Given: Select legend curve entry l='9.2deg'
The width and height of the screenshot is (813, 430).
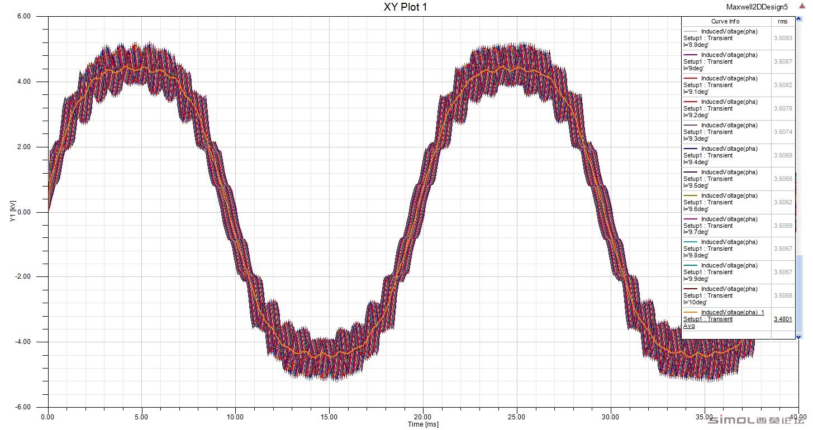Looking at the screenshot, I should 726,108.
